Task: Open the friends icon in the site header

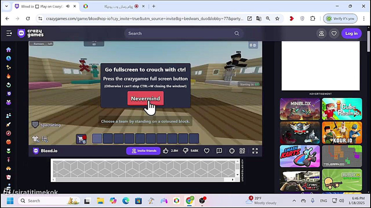Action: (x=321, y=33)
